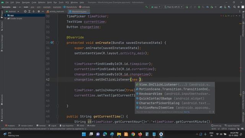Click the override gutter icon on line 35
Image resolution: width=245 pixels, height=138 pixels.
pos(52,43)
